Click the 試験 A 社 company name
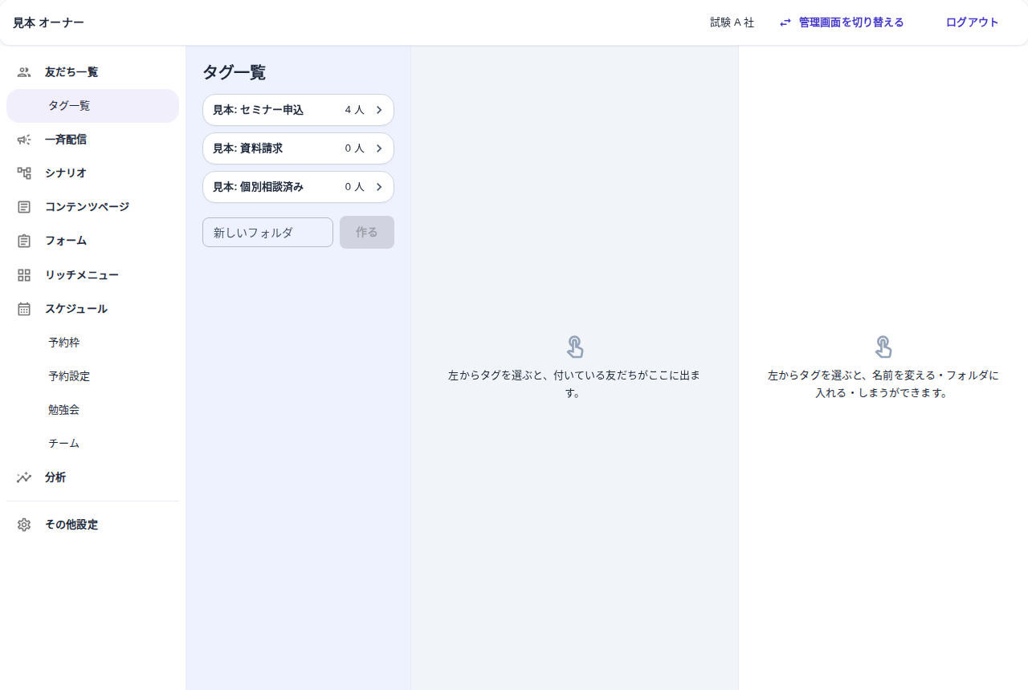Screen dimensions: 1028x690 tap(732, 22)
